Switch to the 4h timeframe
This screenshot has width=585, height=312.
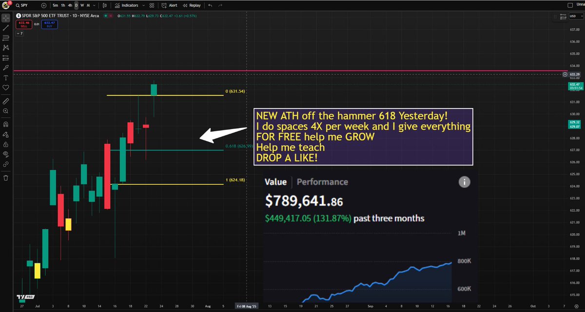70,5
